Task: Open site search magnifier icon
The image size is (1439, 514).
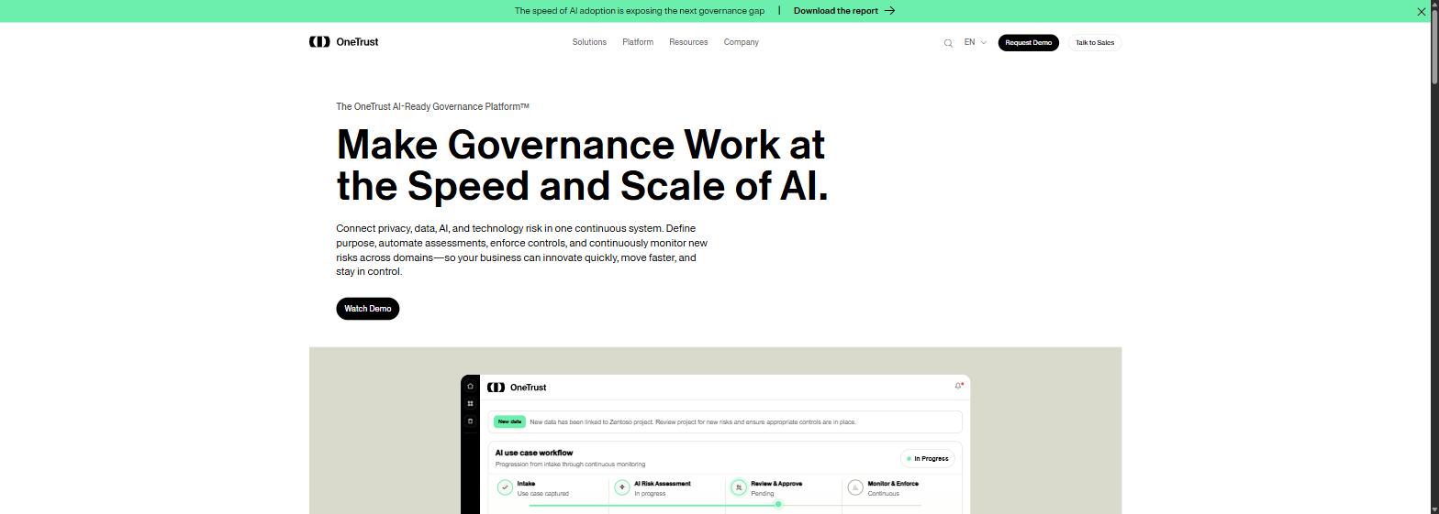Action: coord(948,43)
